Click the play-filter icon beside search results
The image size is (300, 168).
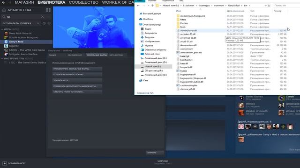[49, 23]
